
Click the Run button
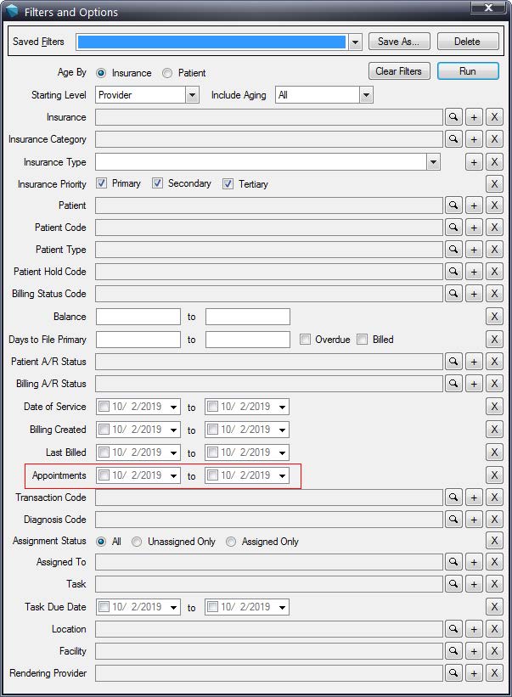pyautogui.click(x=468, y=71)
